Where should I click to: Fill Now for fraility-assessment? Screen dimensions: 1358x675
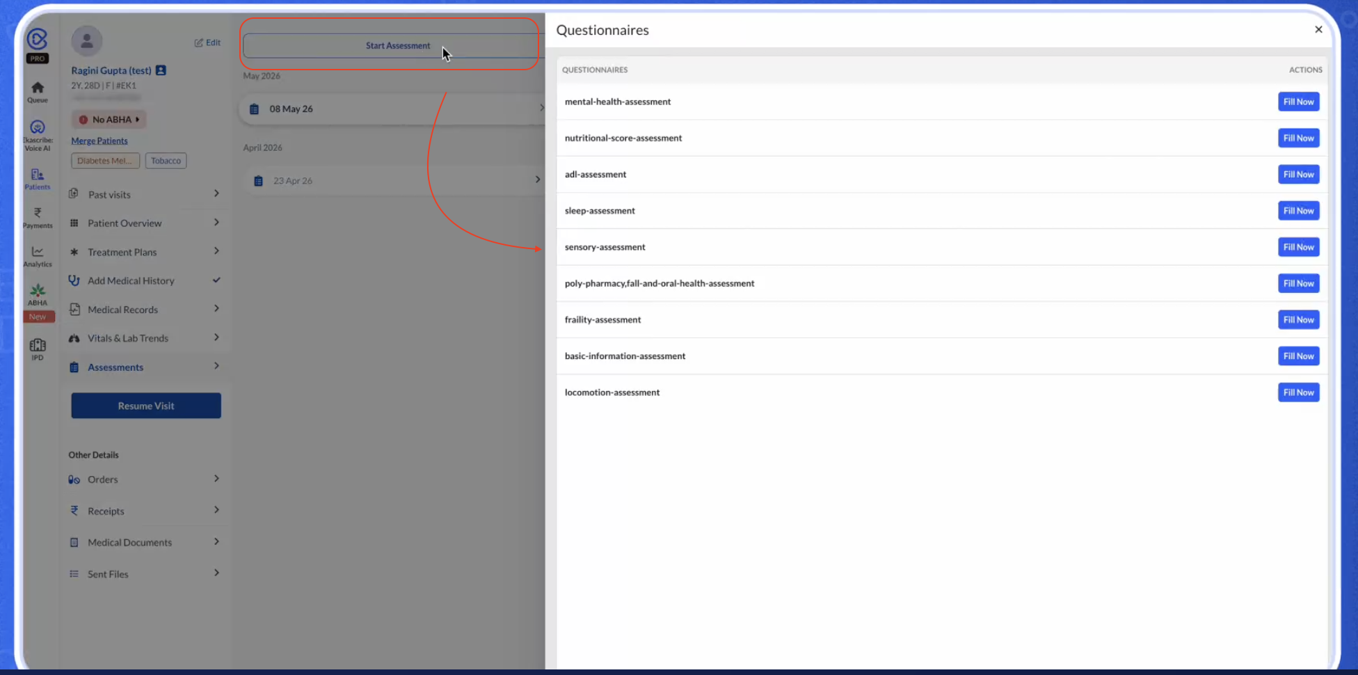point(1298,319)
